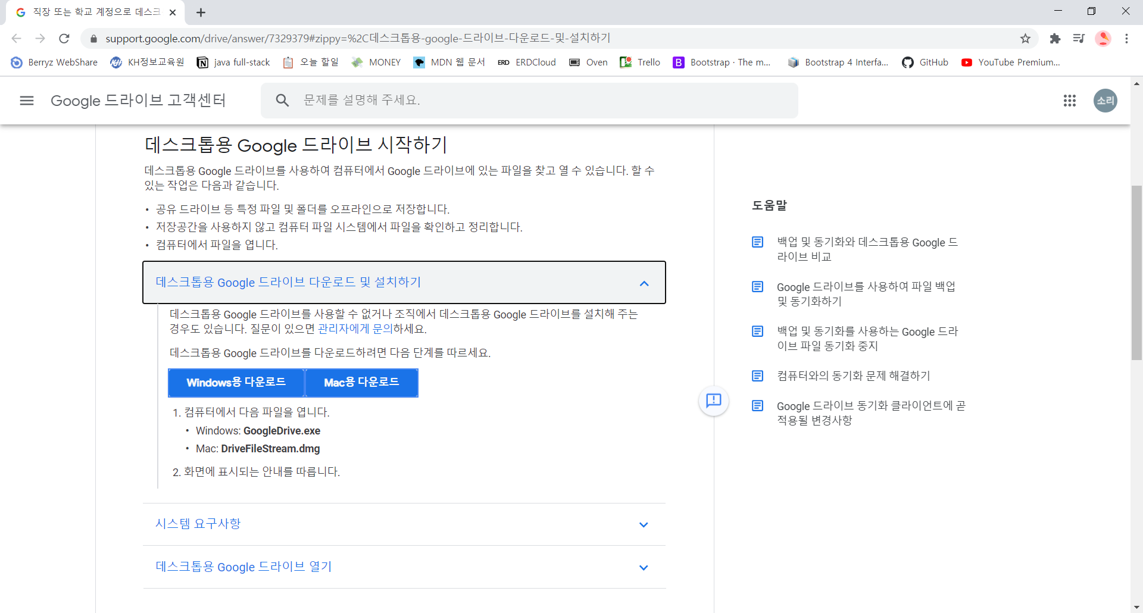
Task: Open the Bootstrap 4 Interfa... bookmark
Action: coord(838,62)
